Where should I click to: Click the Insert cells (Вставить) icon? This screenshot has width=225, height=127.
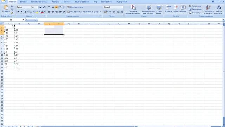[x=168, y=7]
